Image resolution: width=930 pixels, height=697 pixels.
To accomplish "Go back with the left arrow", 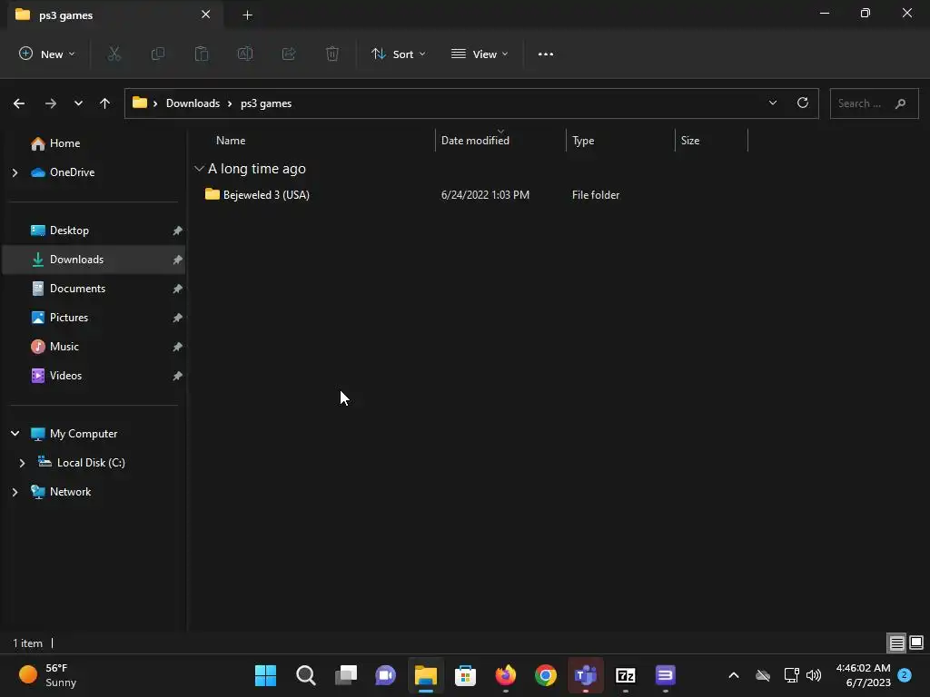I will pyautogui.click(x=19, y=103).
